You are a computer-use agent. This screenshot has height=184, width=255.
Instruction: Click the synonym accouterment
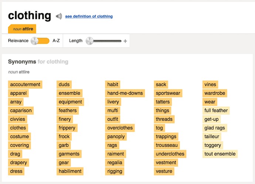25,84
